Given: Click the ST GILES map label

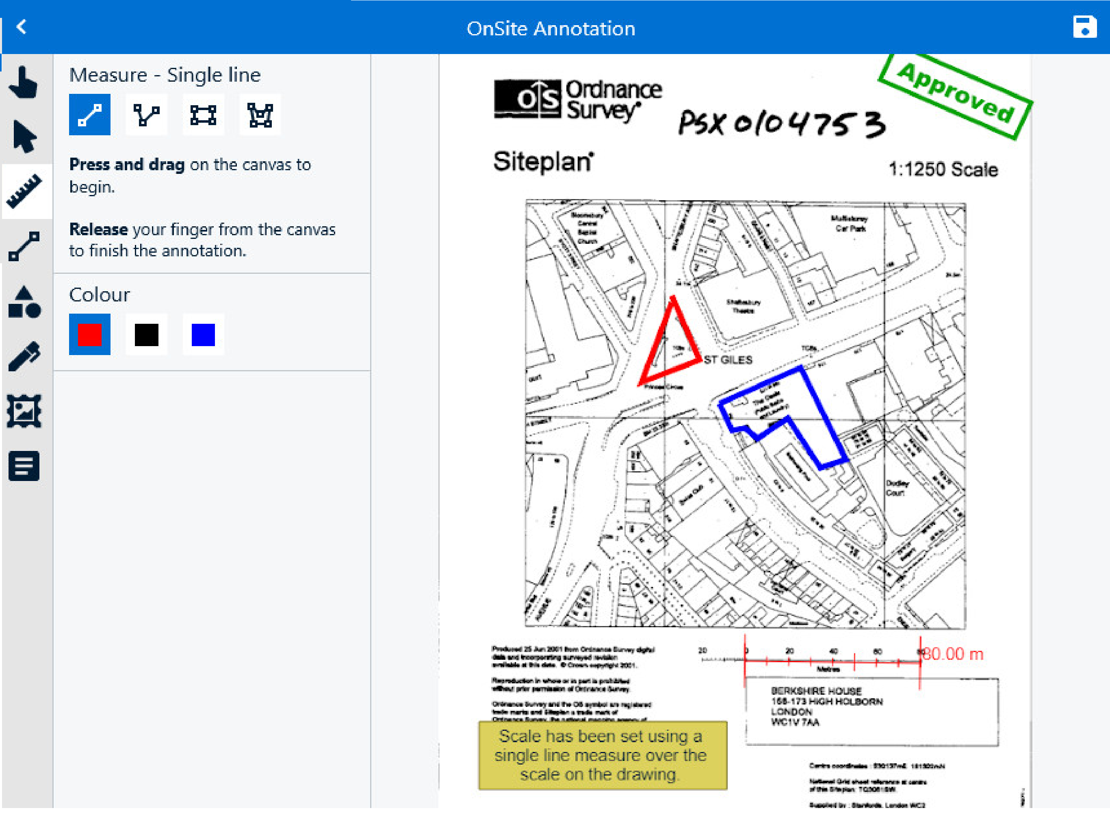Looking at the screenshot, I should point(728,360).
